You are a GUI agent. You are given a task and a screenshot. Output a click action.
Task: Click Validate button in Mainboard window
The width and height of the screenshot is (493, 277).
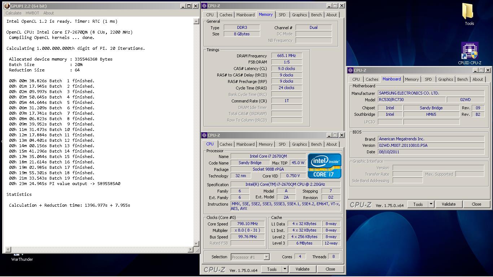pos(449,204)
